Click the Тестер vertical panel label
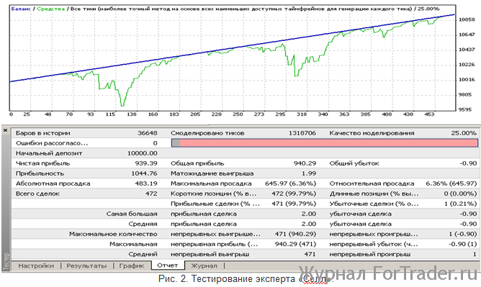 [x=6, y=261]
